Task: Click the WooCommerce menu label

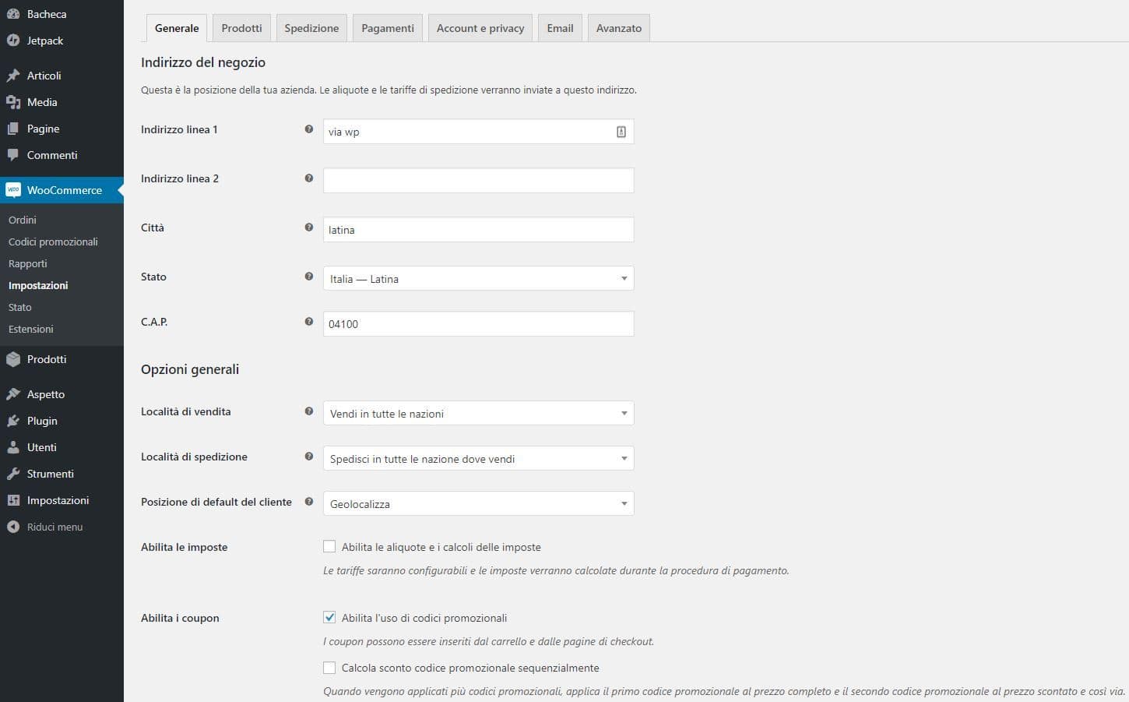Action: 65,190
